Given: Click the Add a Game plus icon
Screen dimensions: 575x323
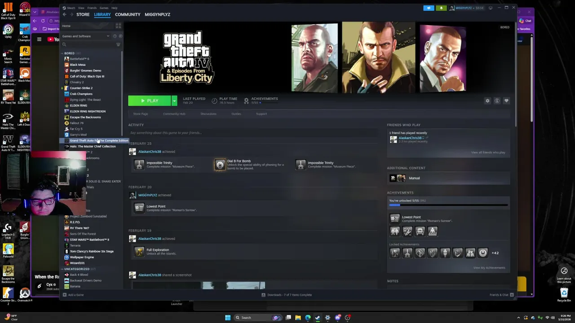Looking at the screenshot, I should (64, 295).
